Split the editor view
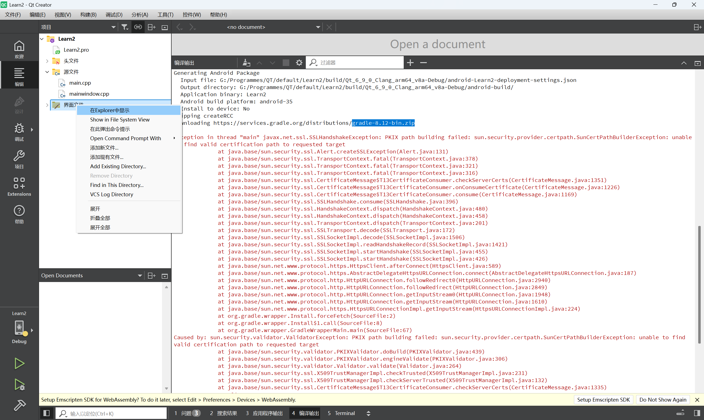The image size is (704, 420). pos(697,27)
